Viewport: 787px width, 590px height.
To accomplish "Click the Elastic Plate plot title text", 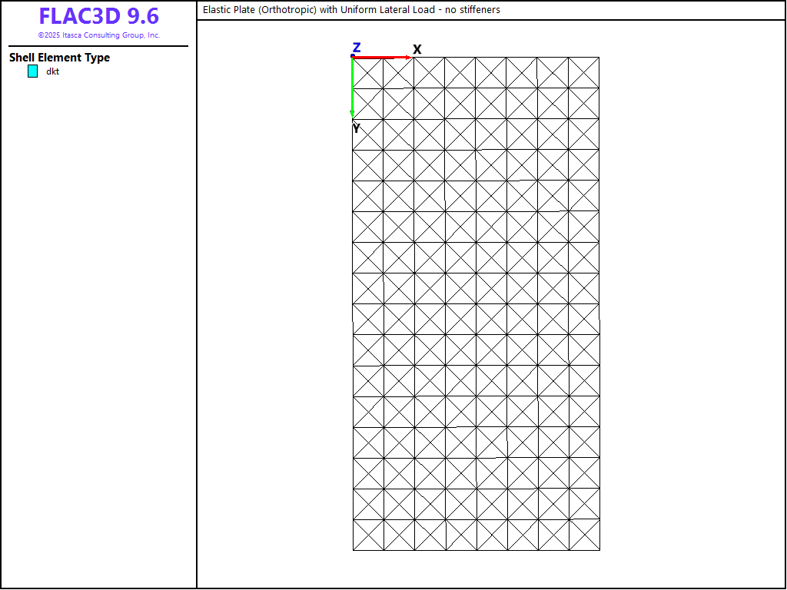I will 351,10.
